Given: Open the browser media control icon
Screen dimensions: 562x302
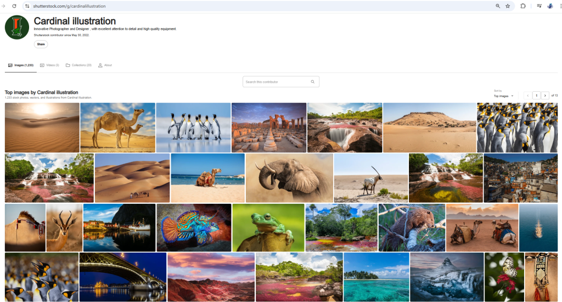Looking at the screenshot, I should pos(539,6).
